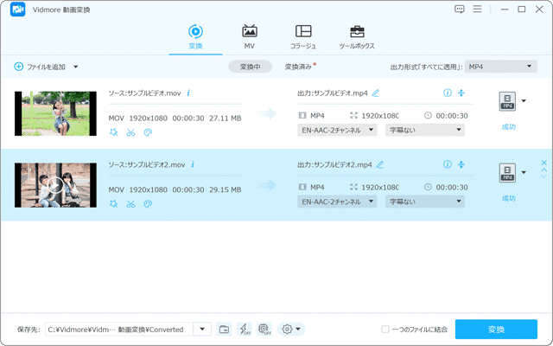
Task: Rename output サンプルビデオ2.mp4 with pencil icon
Action: pyautogui.click(x=380, y=165)
